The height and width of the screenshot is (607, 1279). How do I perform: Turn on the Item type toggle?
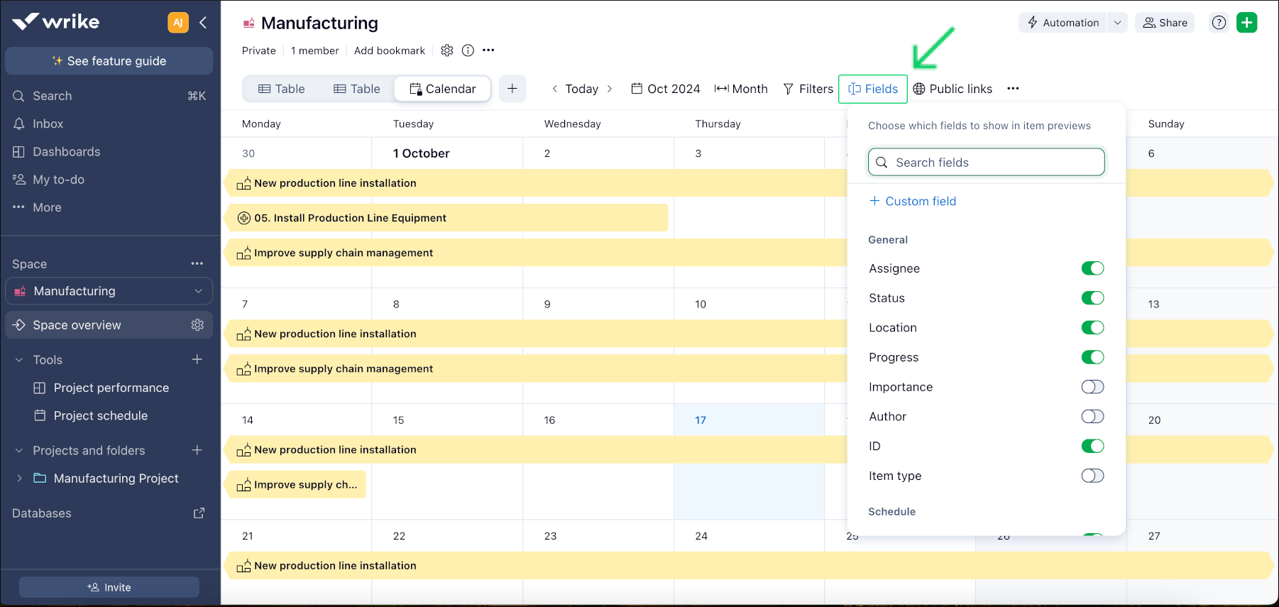pyautogui.click(x=1092, y=476)
